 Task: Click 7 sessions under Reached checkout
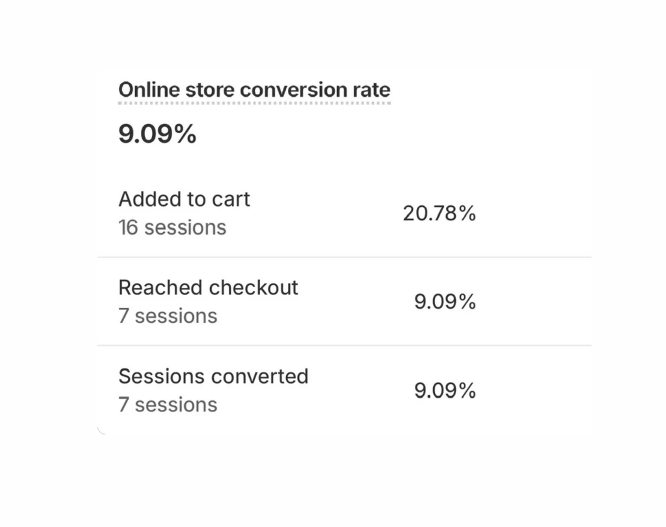[168, 316]
